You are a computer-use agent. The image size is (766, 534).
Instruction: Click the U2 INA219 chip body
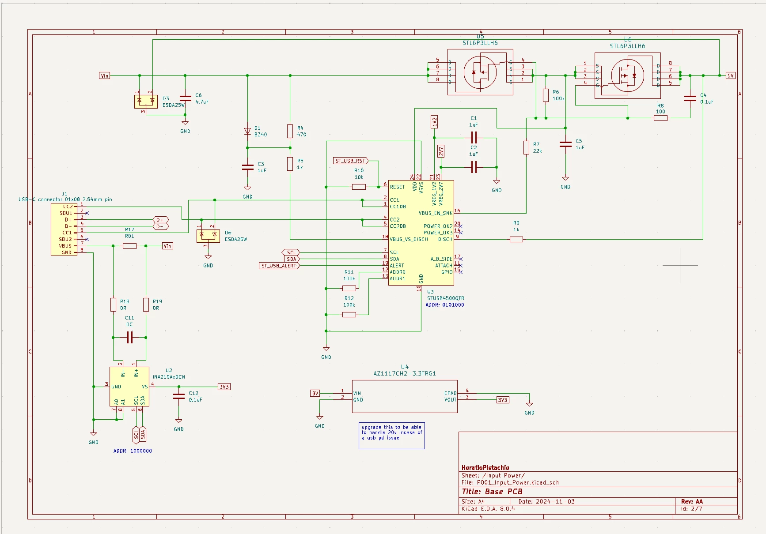point(129,387)
